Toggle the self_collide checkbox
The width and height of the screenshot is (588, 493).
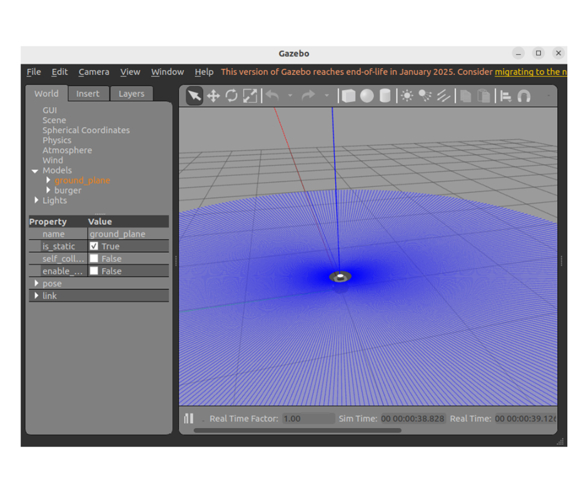94,258
